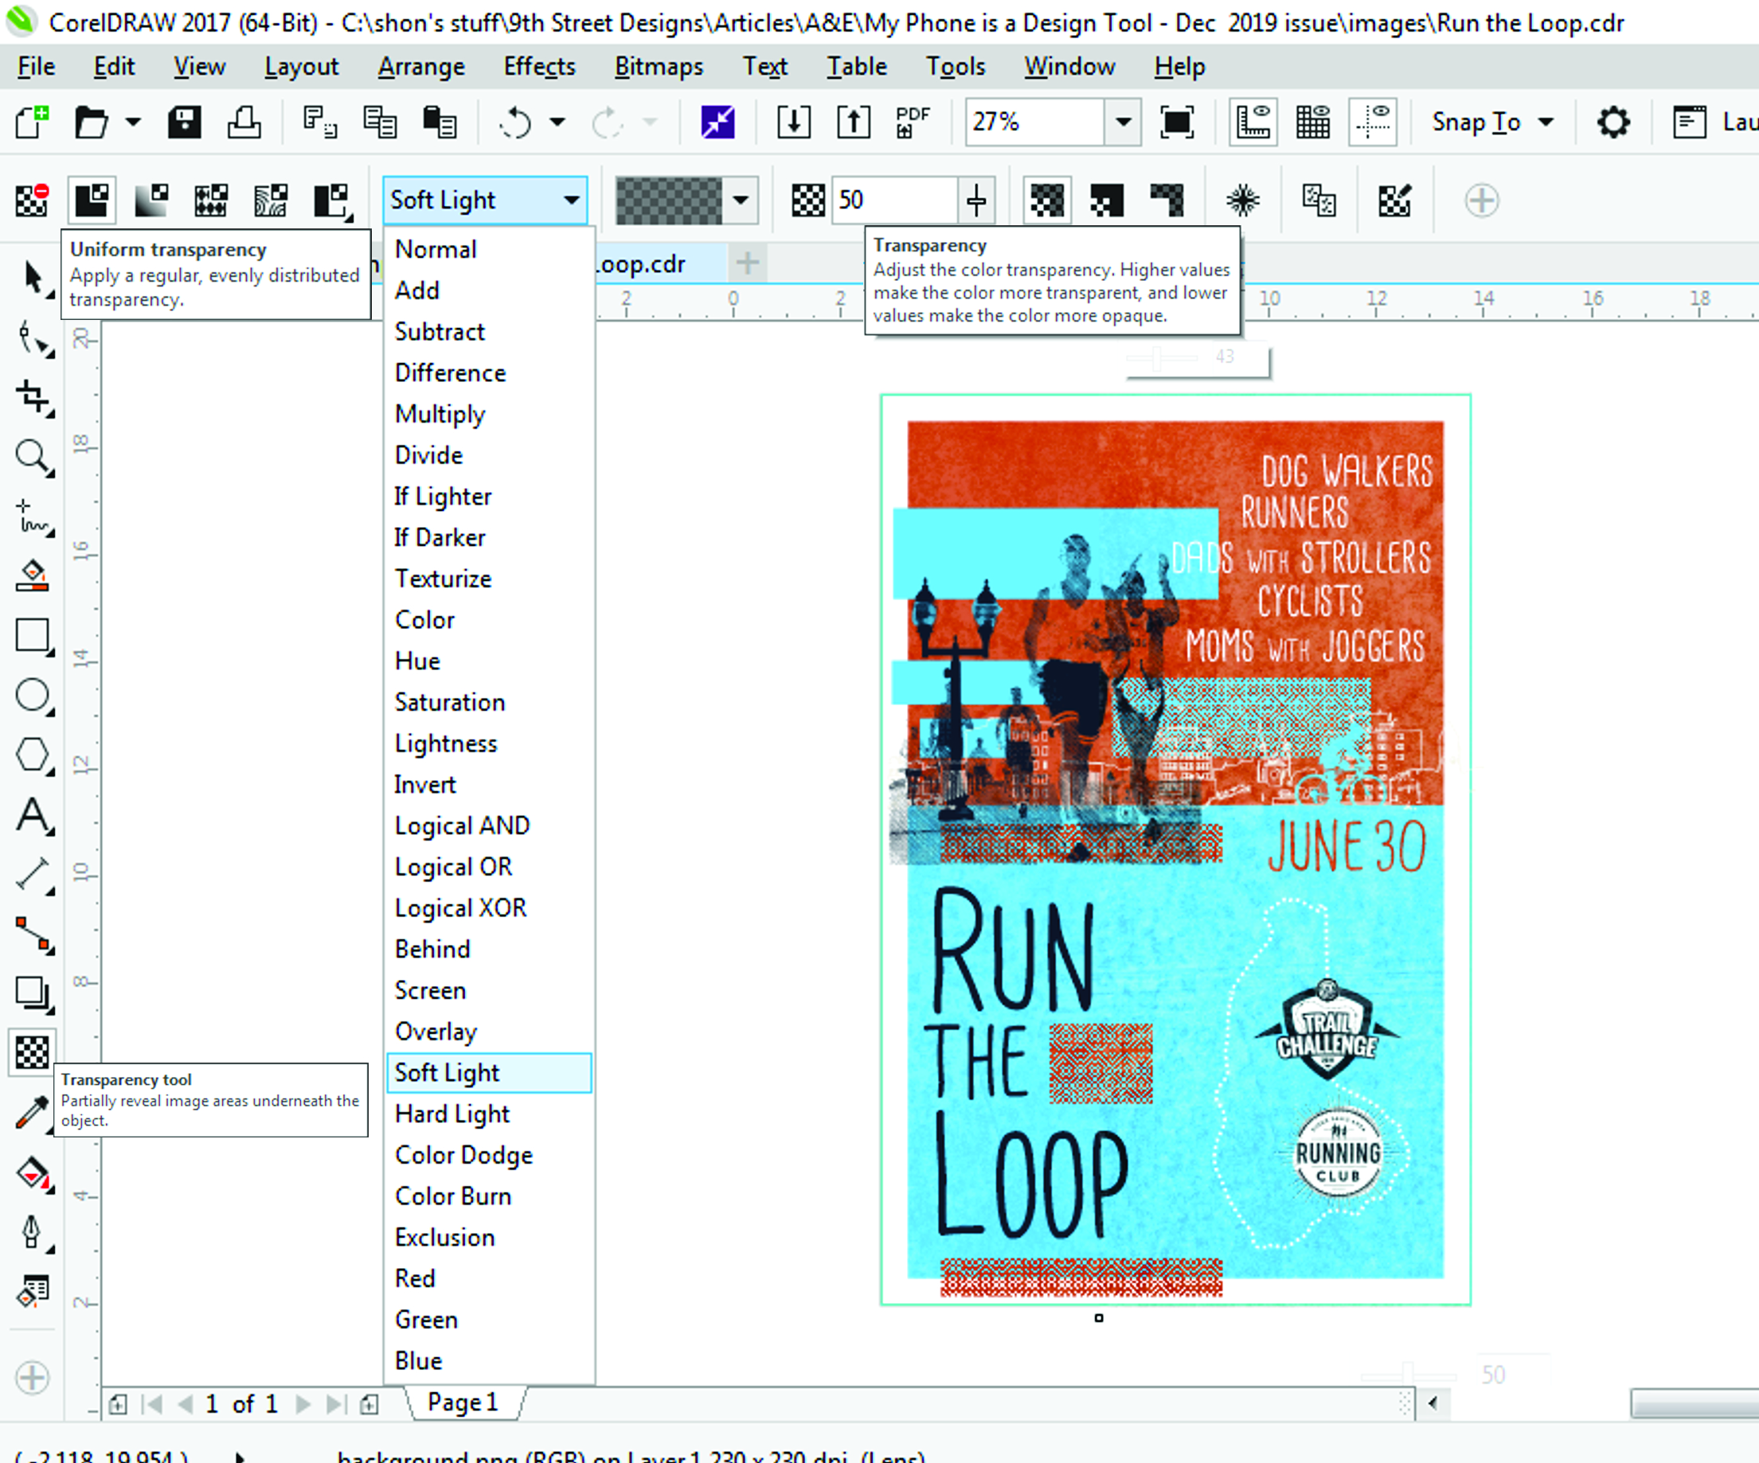This screenshot has width=1759, height=1463.
Task: Click the Publish to PDF icon
Action: [913, 123]
